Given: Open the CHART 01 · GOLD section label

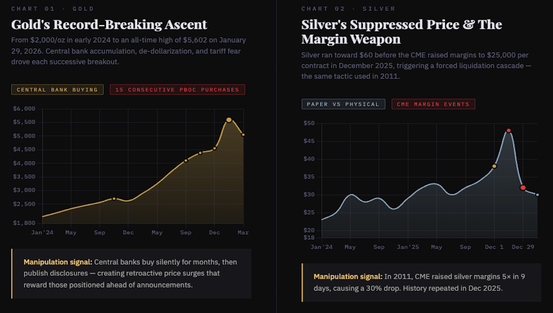Looking at the screenshot, I should (52, 8).
